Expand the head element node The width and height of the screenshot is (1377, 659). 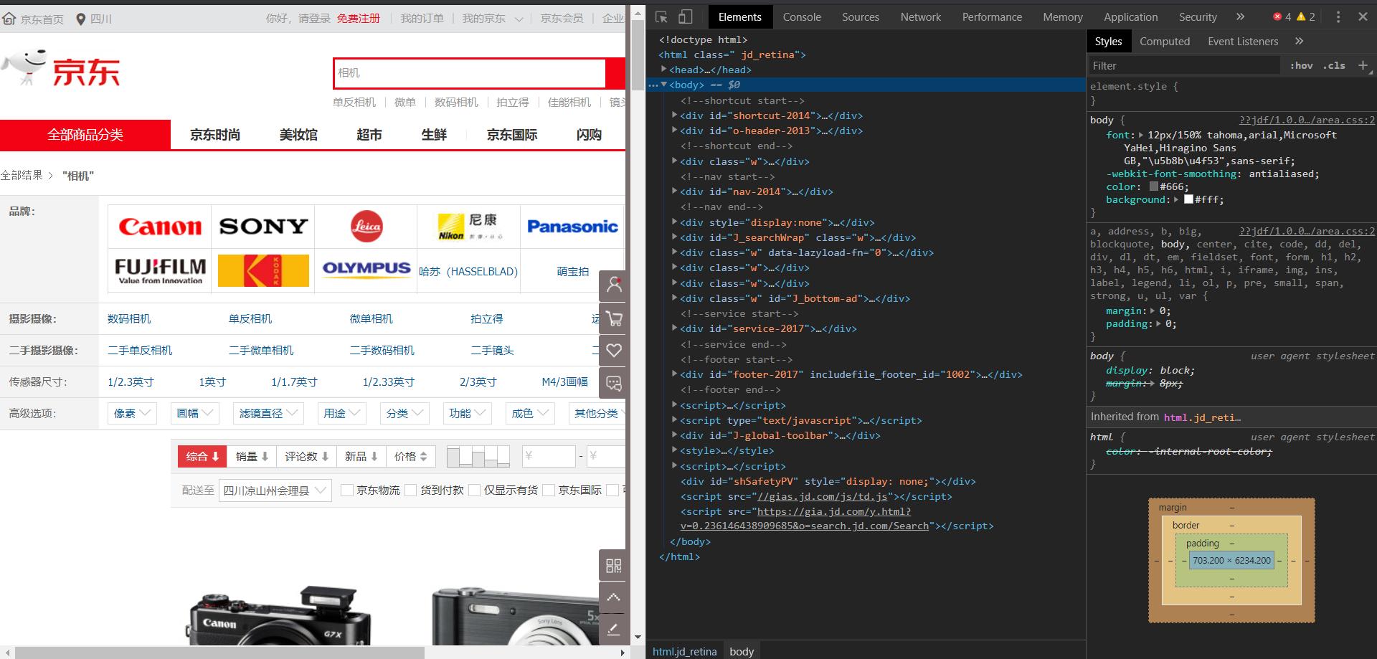click(663, 70)
